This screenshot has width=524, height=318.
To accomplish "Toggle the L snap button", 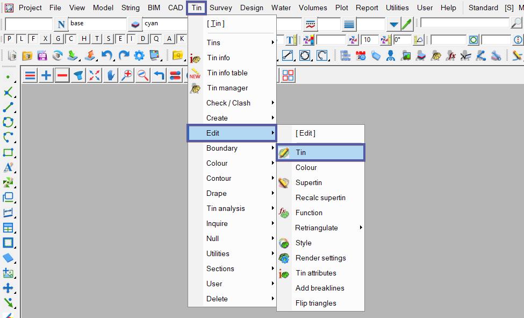I will coord(21,39).
